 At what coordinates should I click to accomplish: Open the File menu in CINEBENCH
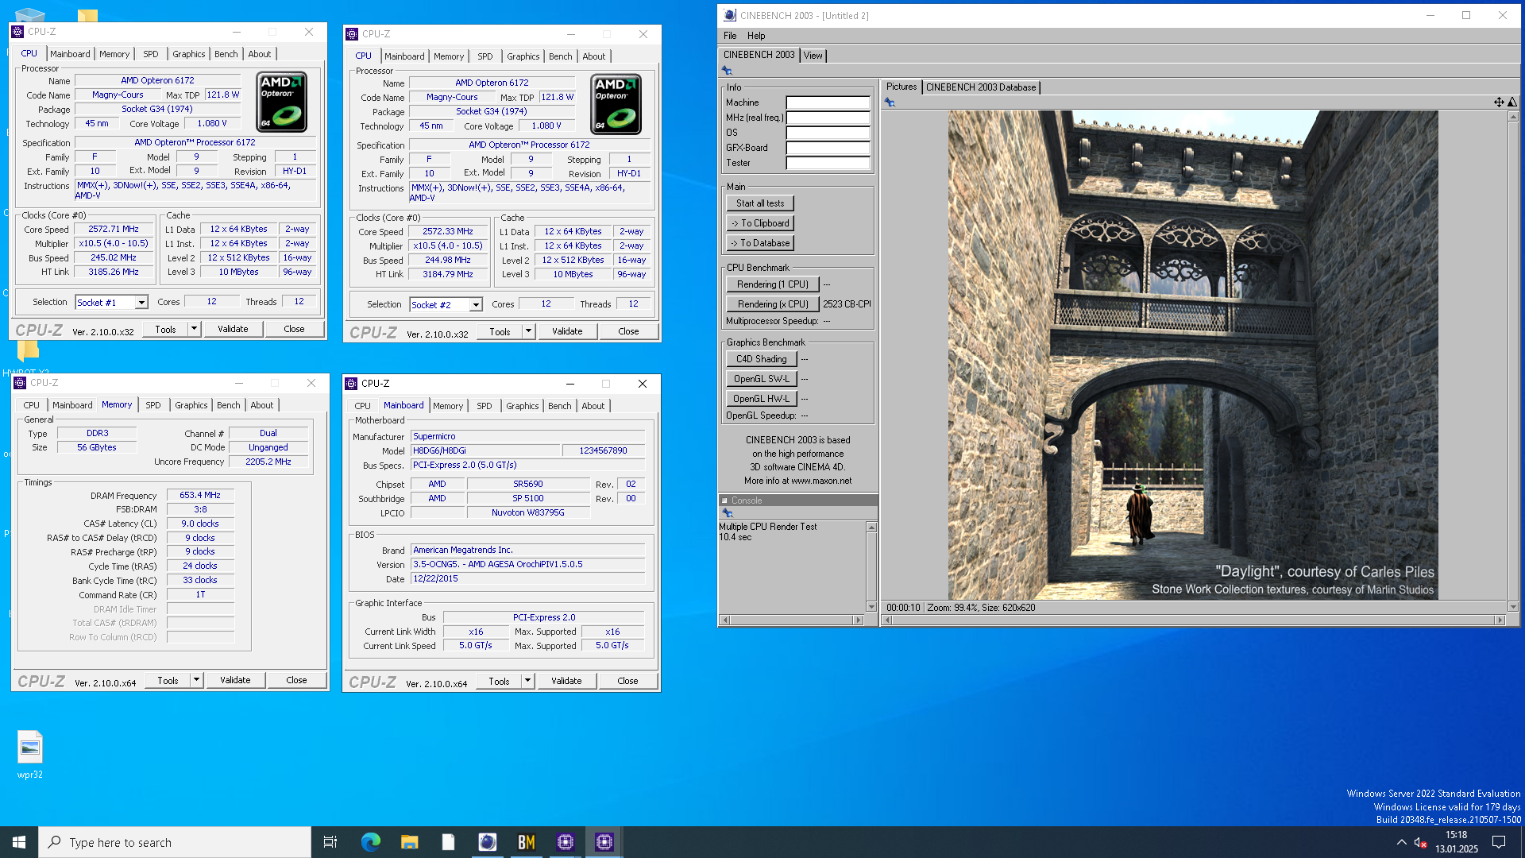click(x=730, y=36)
